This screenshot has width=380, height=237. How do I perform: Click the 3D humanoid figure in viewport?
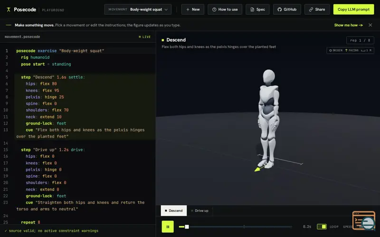point(269,118)
